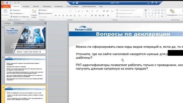Align text right
The image size is (183, 103).
pyautogui.click(x=100, y=15)
